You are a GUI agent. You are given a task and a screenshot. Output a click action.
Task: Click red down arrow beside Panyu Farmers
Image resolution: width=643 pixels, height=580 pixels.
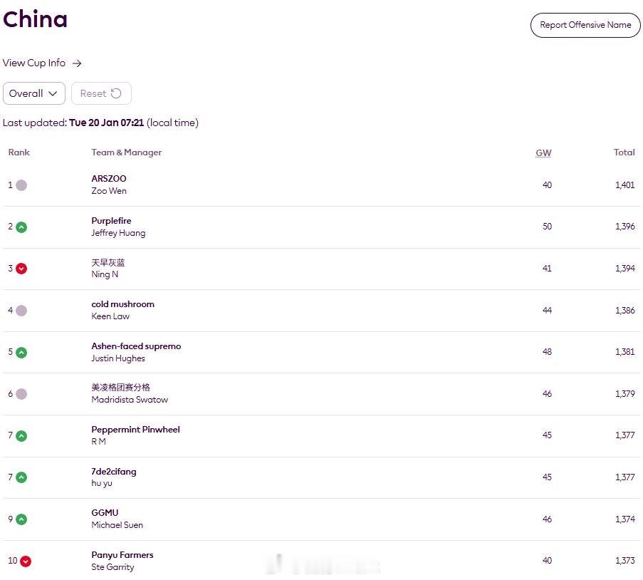click(26, 561)
